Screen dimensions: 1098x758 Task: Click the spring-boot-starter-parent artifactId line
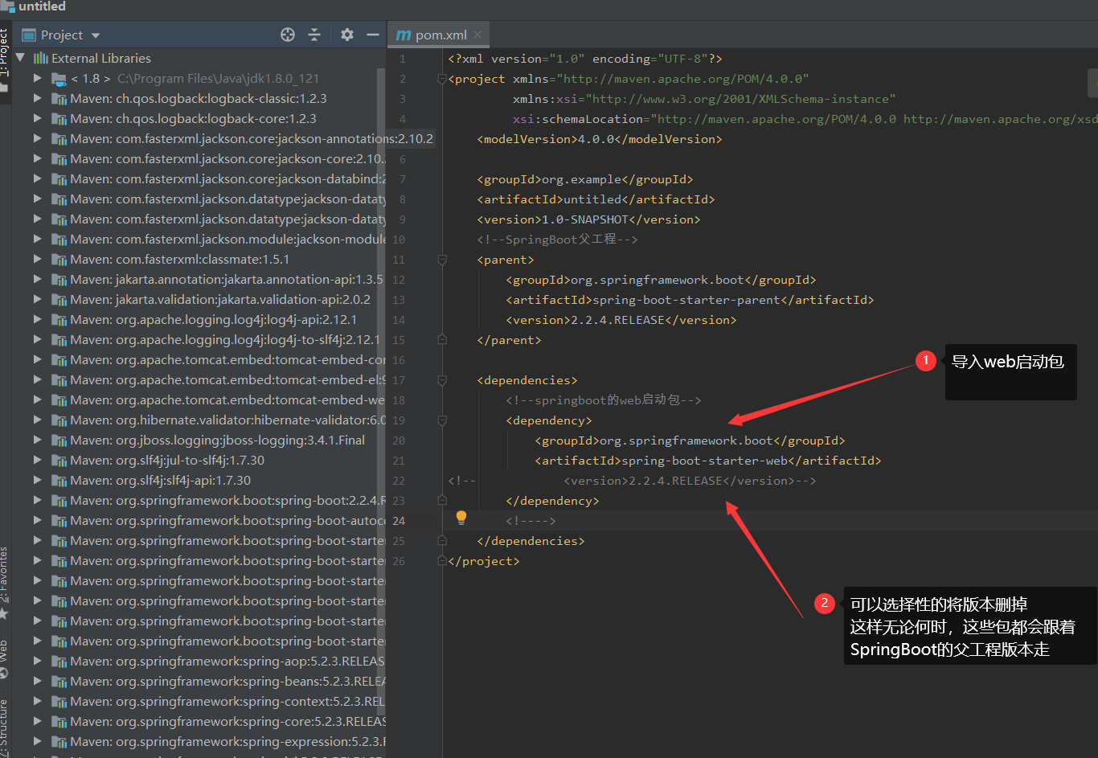click(x=690, y=300)
